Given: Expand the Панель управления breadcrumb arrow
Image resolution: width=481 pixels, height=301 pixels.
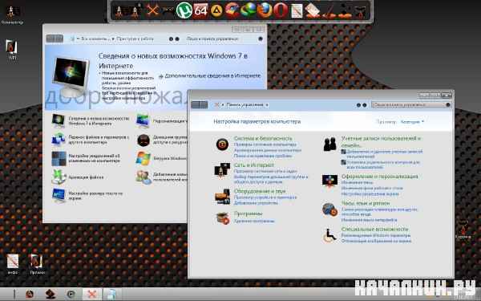Looking at the screenshot, I should coord(267,105).
